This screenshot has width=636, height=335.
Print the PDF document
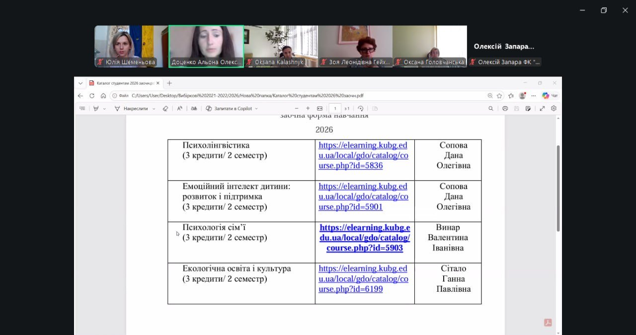505,108
